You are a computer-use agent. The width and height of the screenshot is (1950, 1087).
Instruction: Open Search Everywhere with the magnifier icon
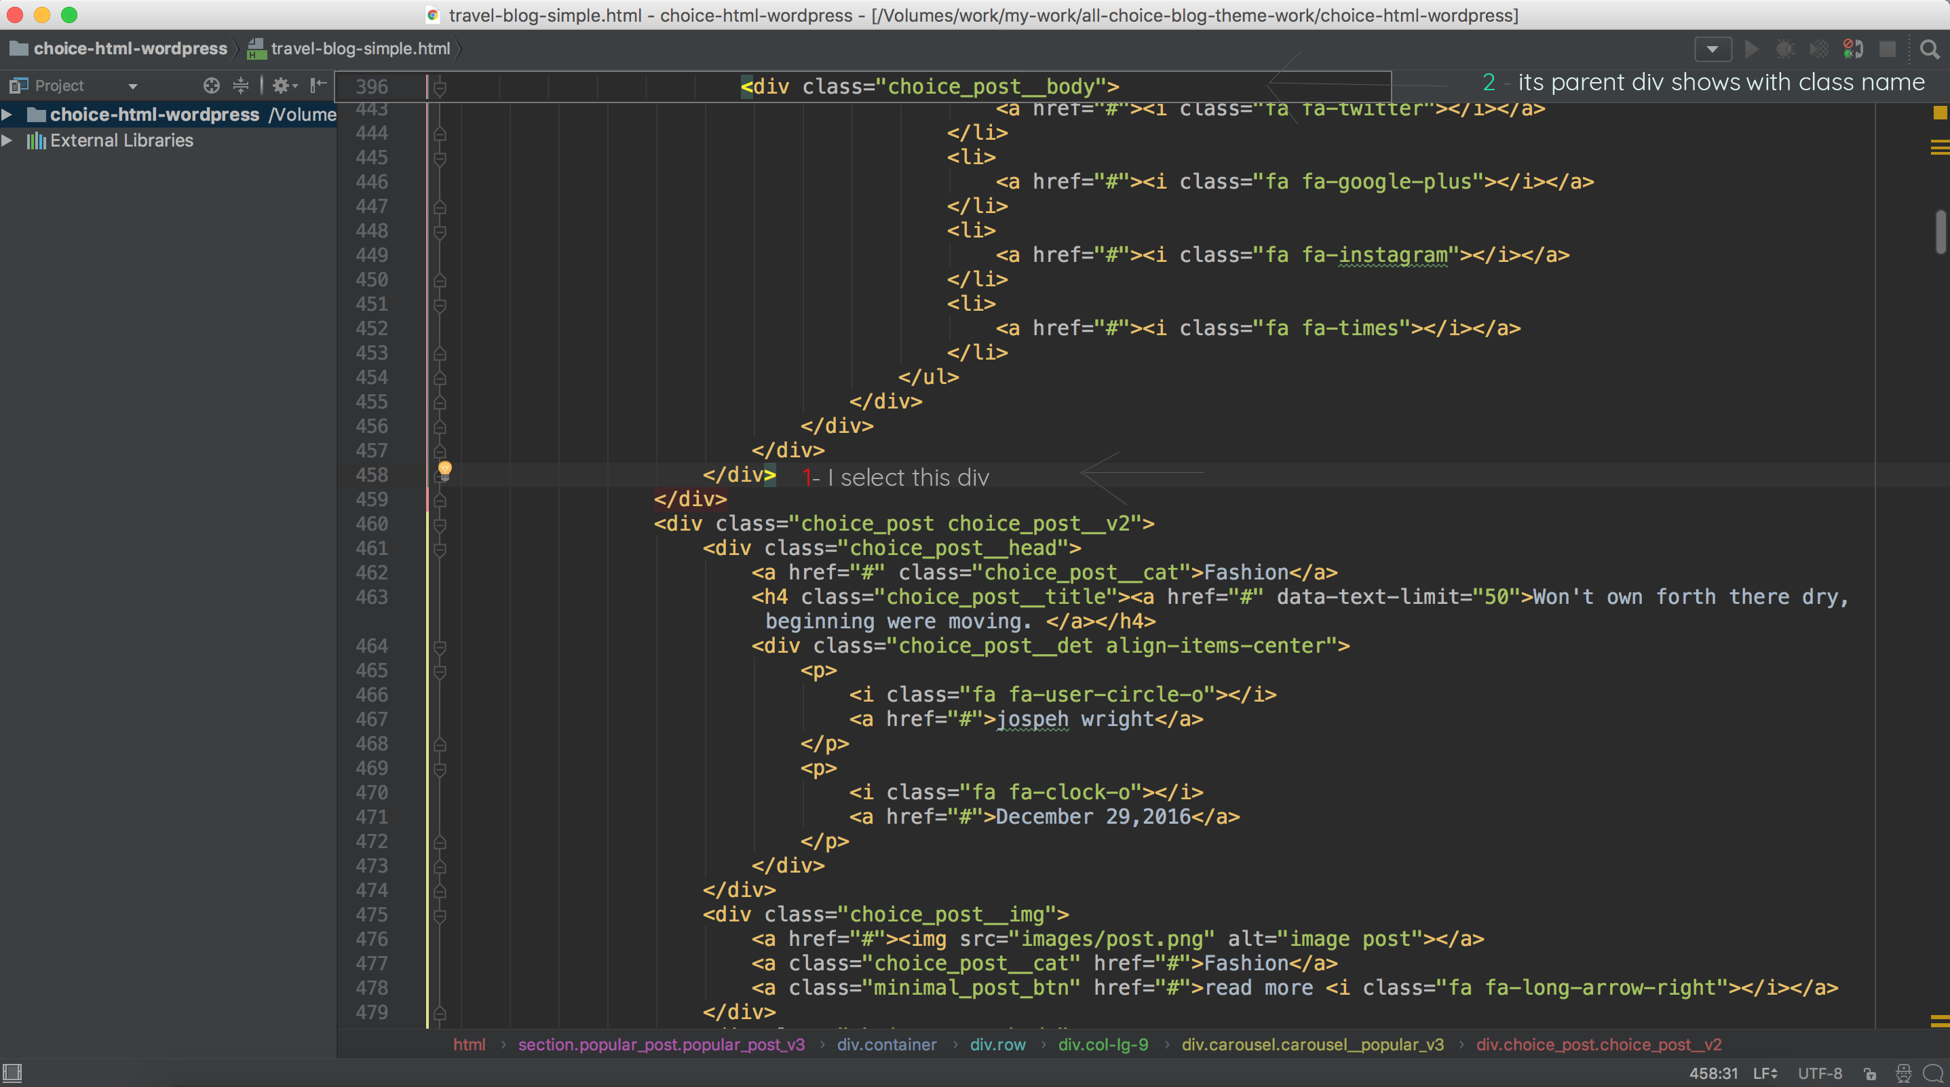(1928, 50)
